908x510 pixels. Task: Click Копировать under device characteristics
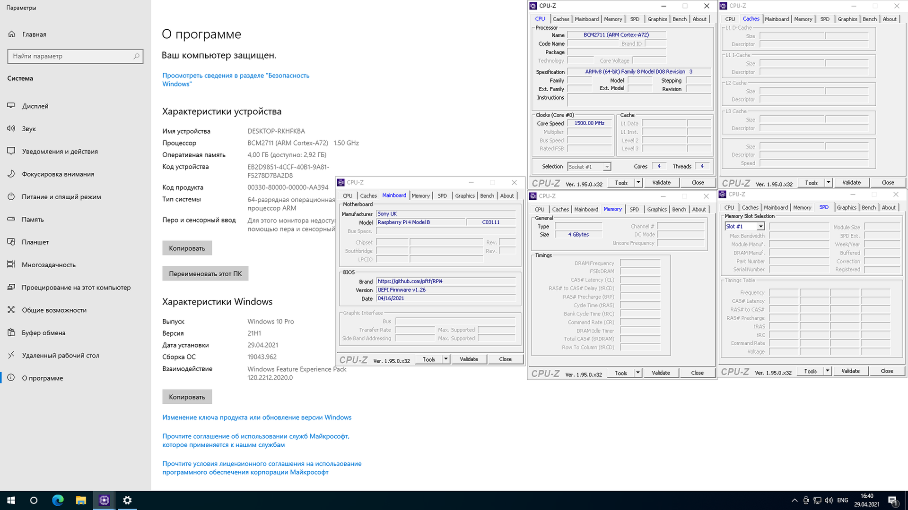187,248
